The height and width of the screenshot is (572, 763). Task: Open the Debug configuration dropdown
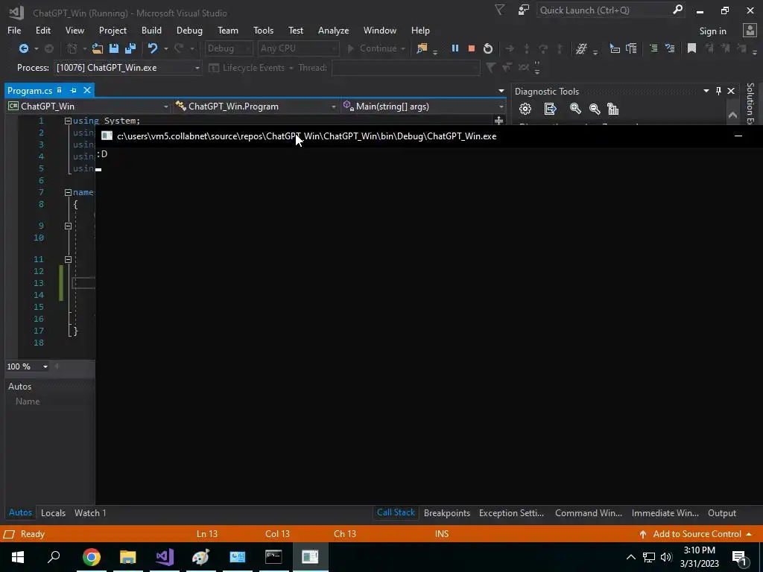tap(228, 48)
